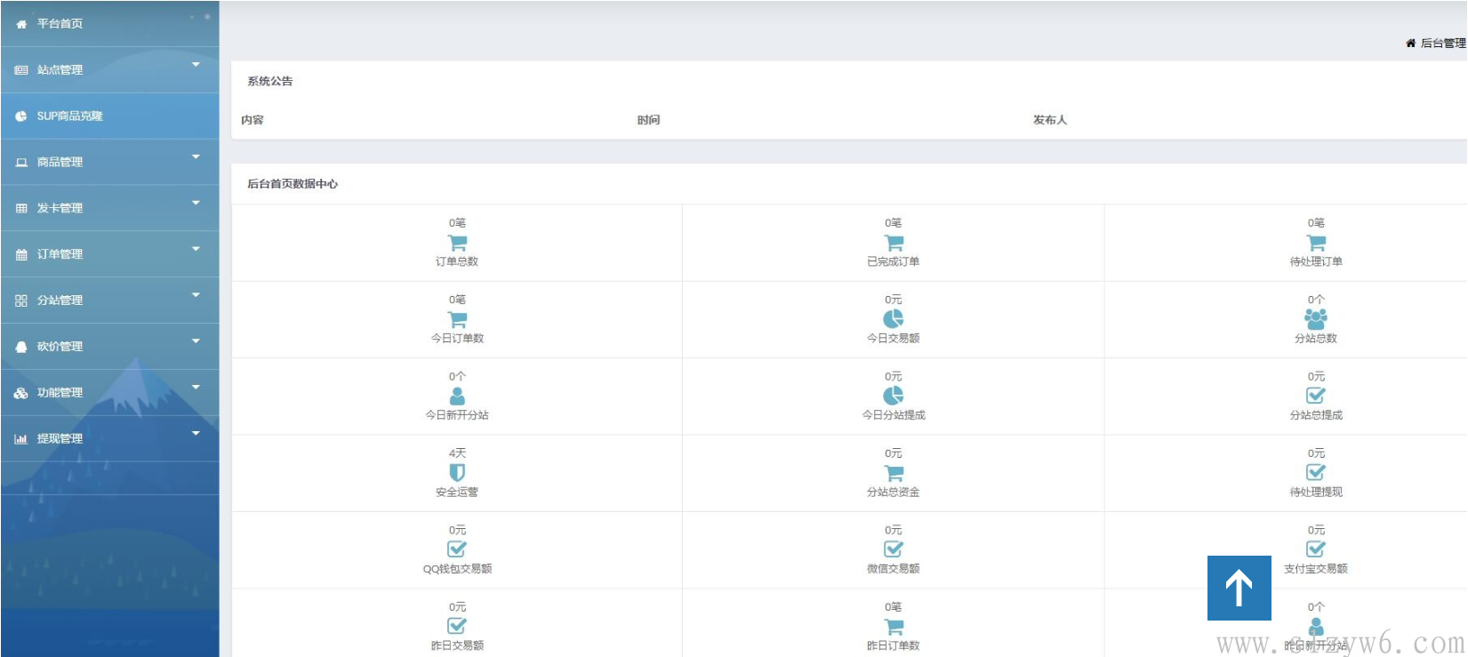The width and height of the screenshot is (1468, 657).
Task: Click the checkmark icon above QQ钱包交易额
Action: [x=457, y=549]
